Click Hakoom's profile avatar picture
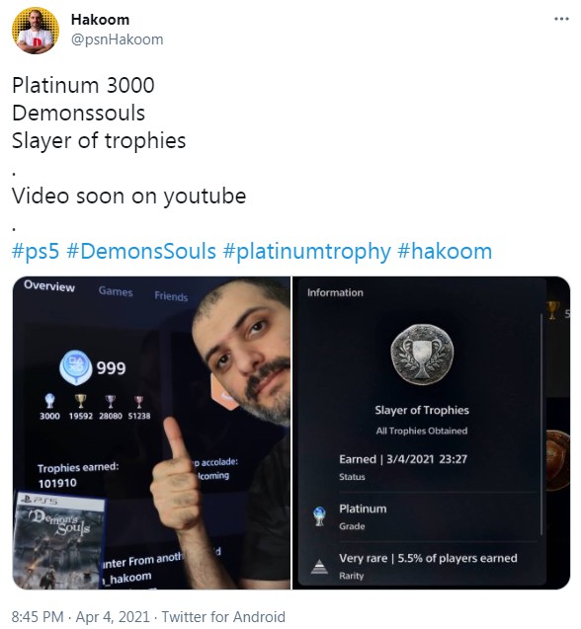This screenshot has width=581, height=629. click(x=36, y=31)
